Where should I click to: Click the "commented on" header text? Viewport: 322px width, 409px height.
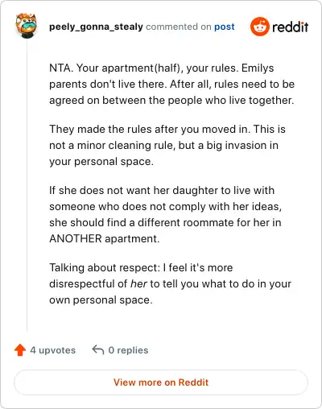coord(179,27)
